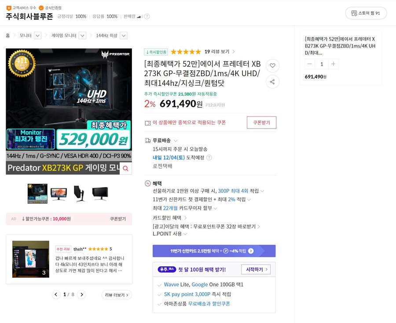Click the magnifier zoom icon on product image
This screenshot has height=323, width=396.
[125, 168]
